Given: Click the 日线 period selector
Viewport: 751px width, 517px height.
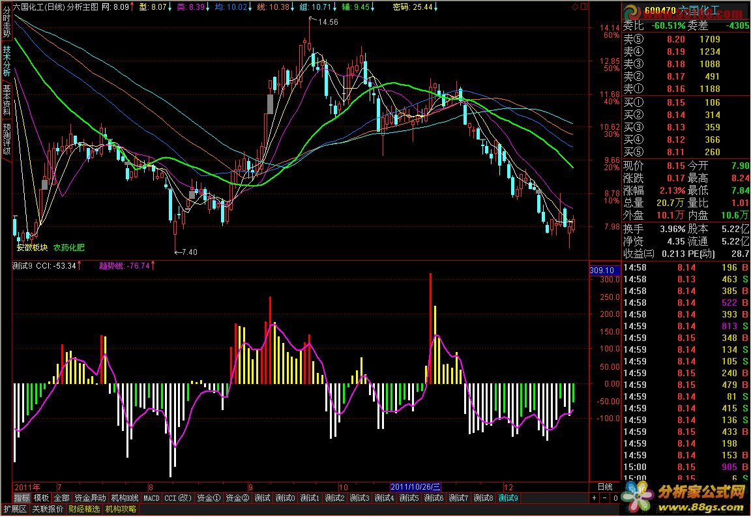Looking at the screenshot, I should tap(605, 487).
